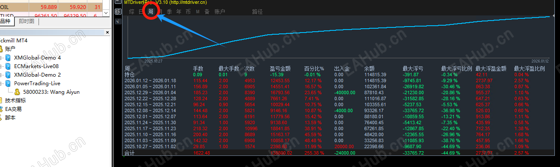Click server icon beside PowerTrading-Live

8,83
